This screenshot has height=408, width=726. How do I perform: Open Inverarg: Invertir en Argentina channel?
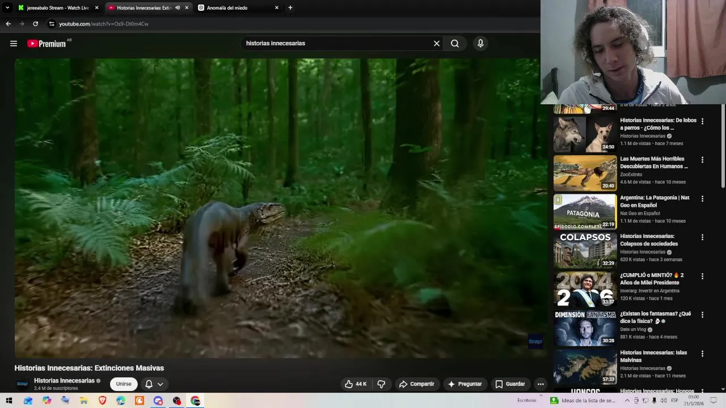coord(650,291)
